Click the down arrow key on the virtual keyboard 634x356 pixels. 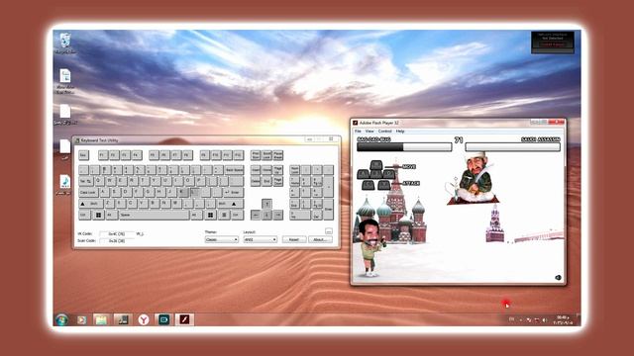coord(266,216)
